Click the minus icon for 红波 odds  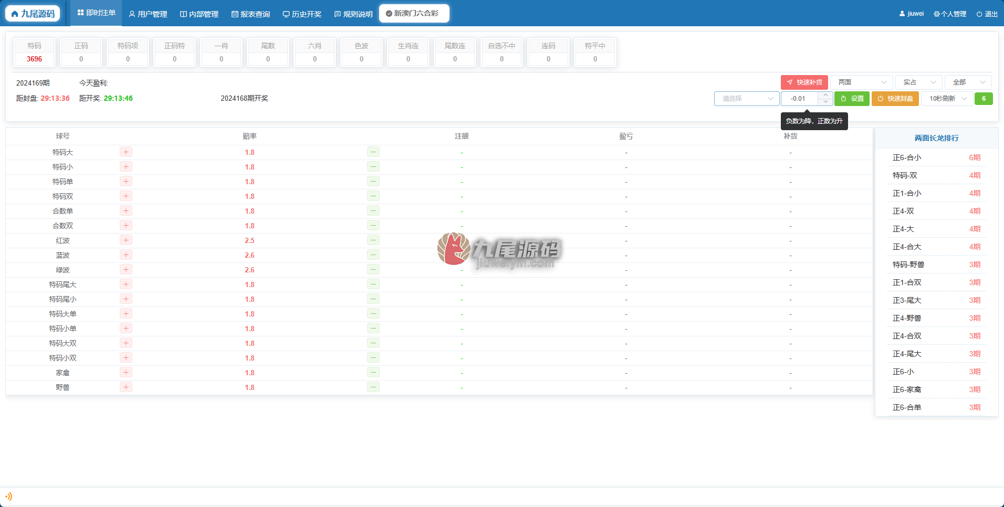(373, 240)
